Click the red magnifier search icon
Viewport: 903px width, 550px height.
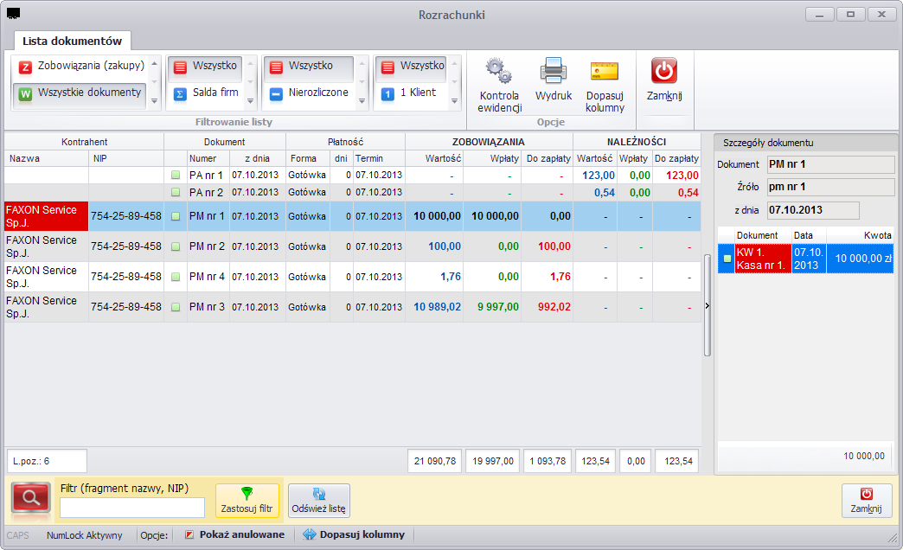(31, 498)
